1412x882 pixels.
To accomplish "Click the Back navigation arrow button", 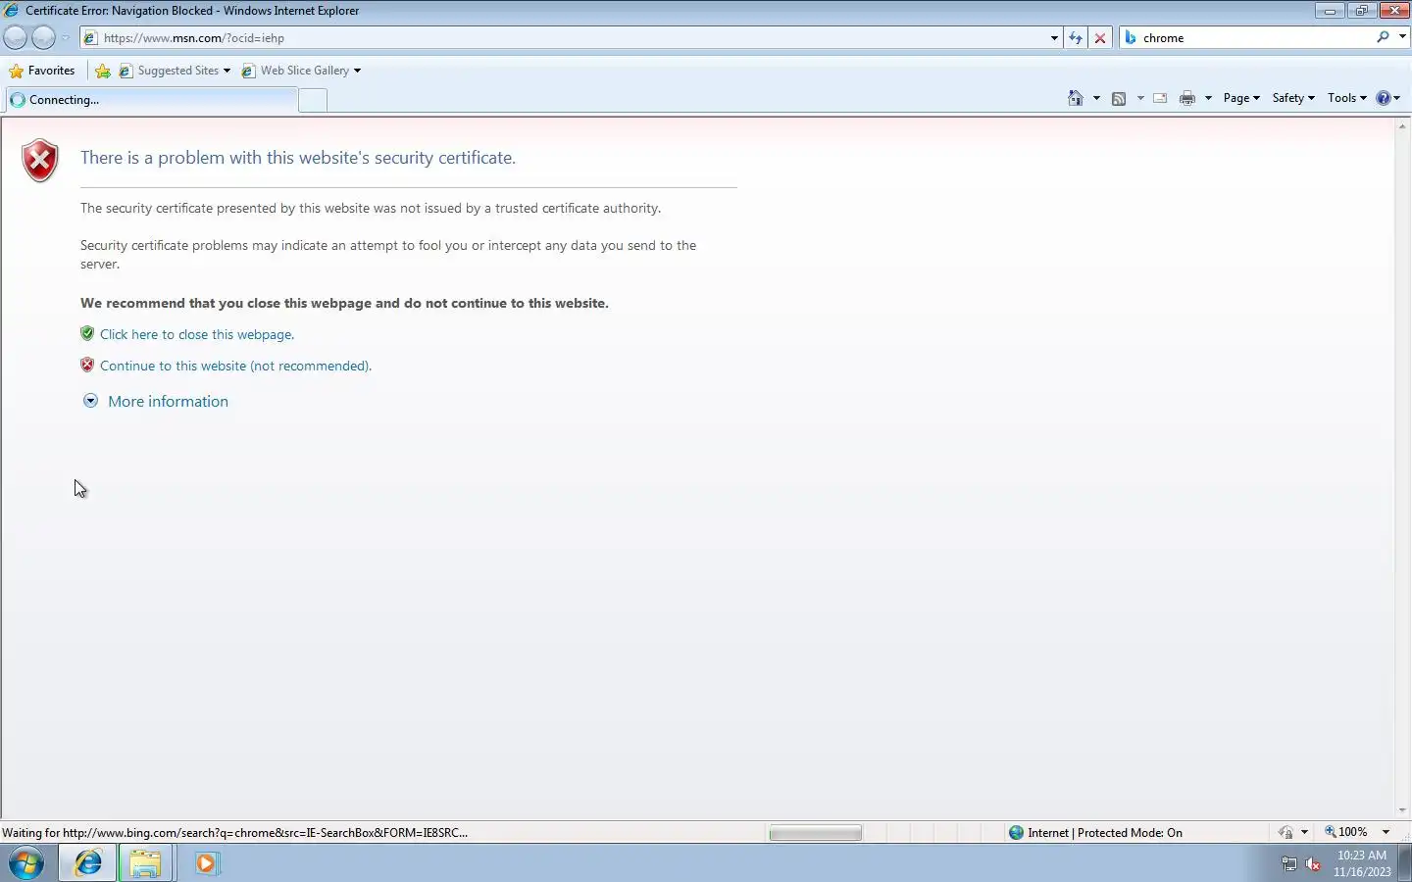I will pyautogui.click(x=16, y=38).
